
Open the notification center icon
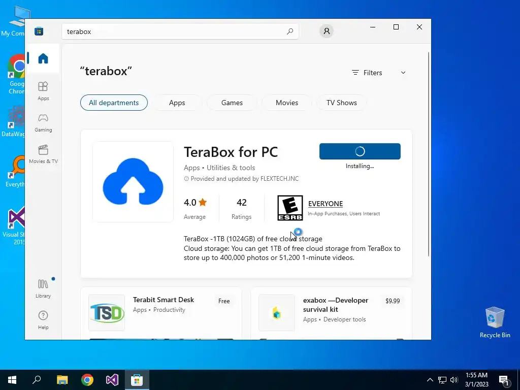(504, 380)
